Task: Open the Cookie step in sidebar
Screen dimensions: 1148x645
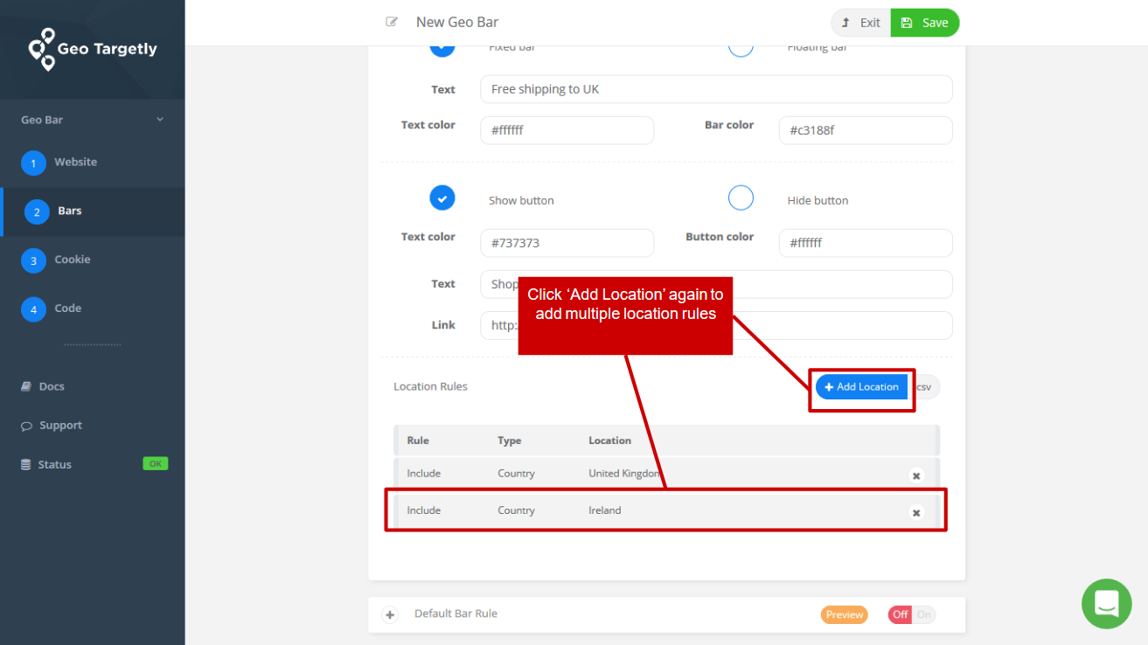Action: [x=72, y=260]
